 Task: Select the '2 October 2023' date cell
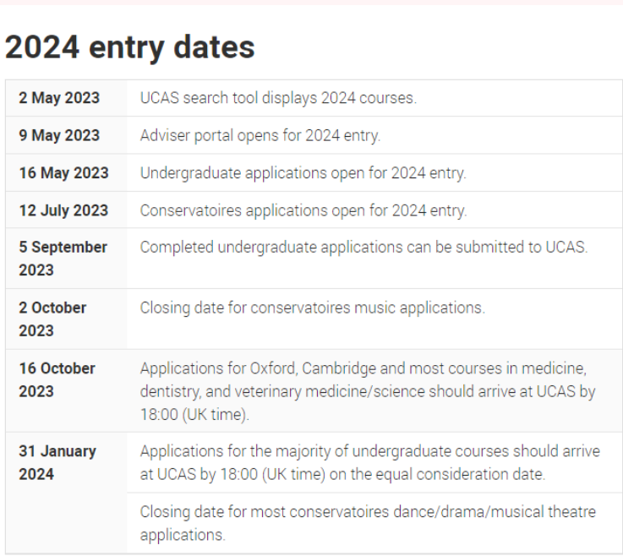[x=66, y=319]
